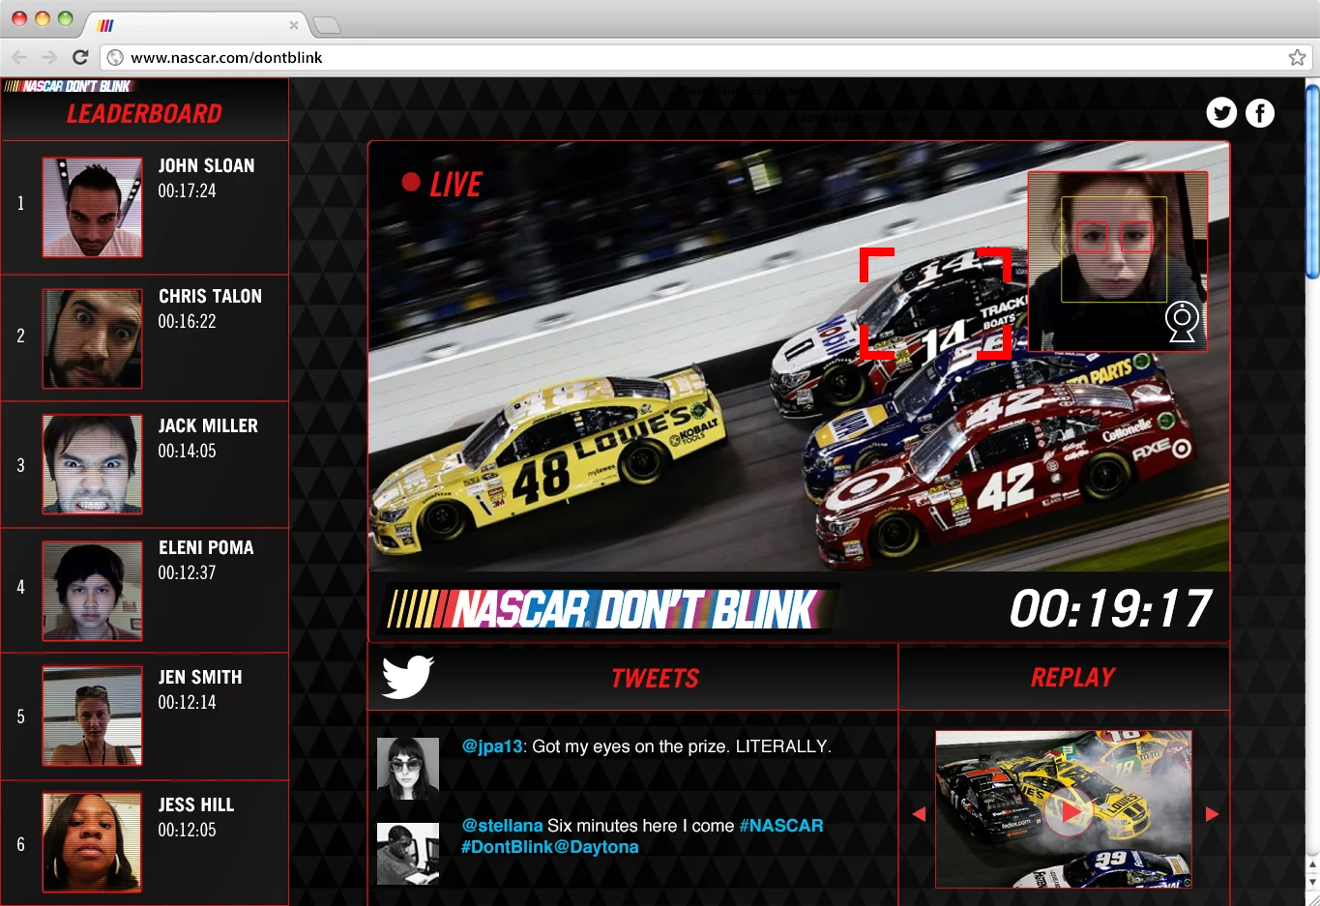The image size is (1320, 906).
Task: Click the time 00:12:37
Action: coord(187,572)
